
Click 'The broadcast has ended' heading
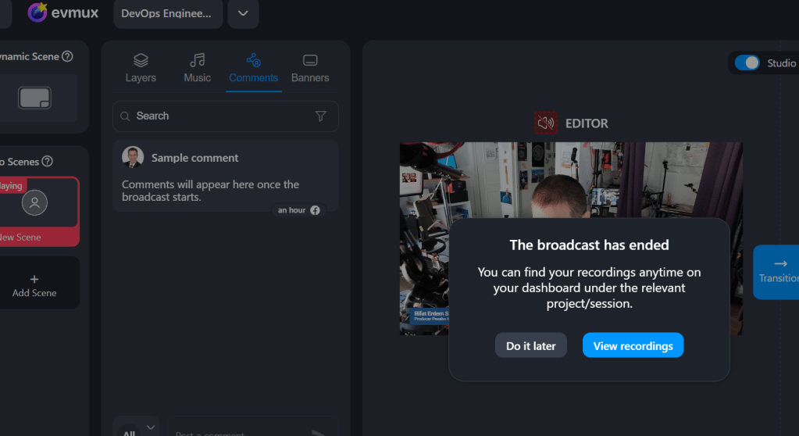(589, 245)
